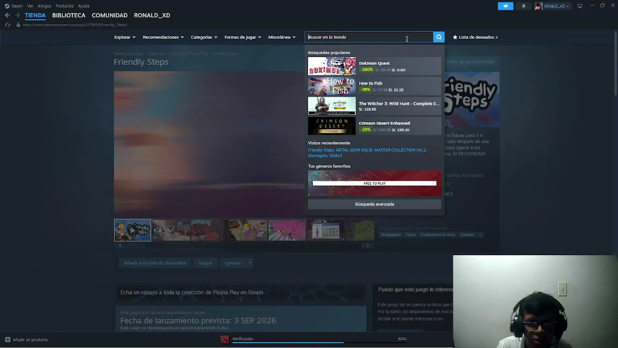
Task: Open the notifications bell
Action: [523, 6]
